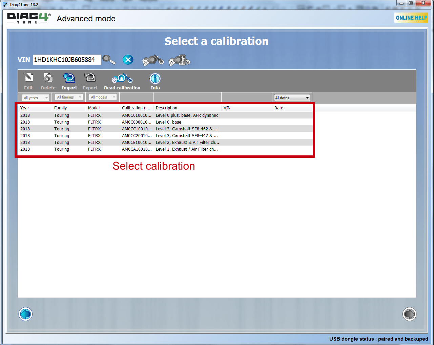Open the All years filter dropdown

36,98
